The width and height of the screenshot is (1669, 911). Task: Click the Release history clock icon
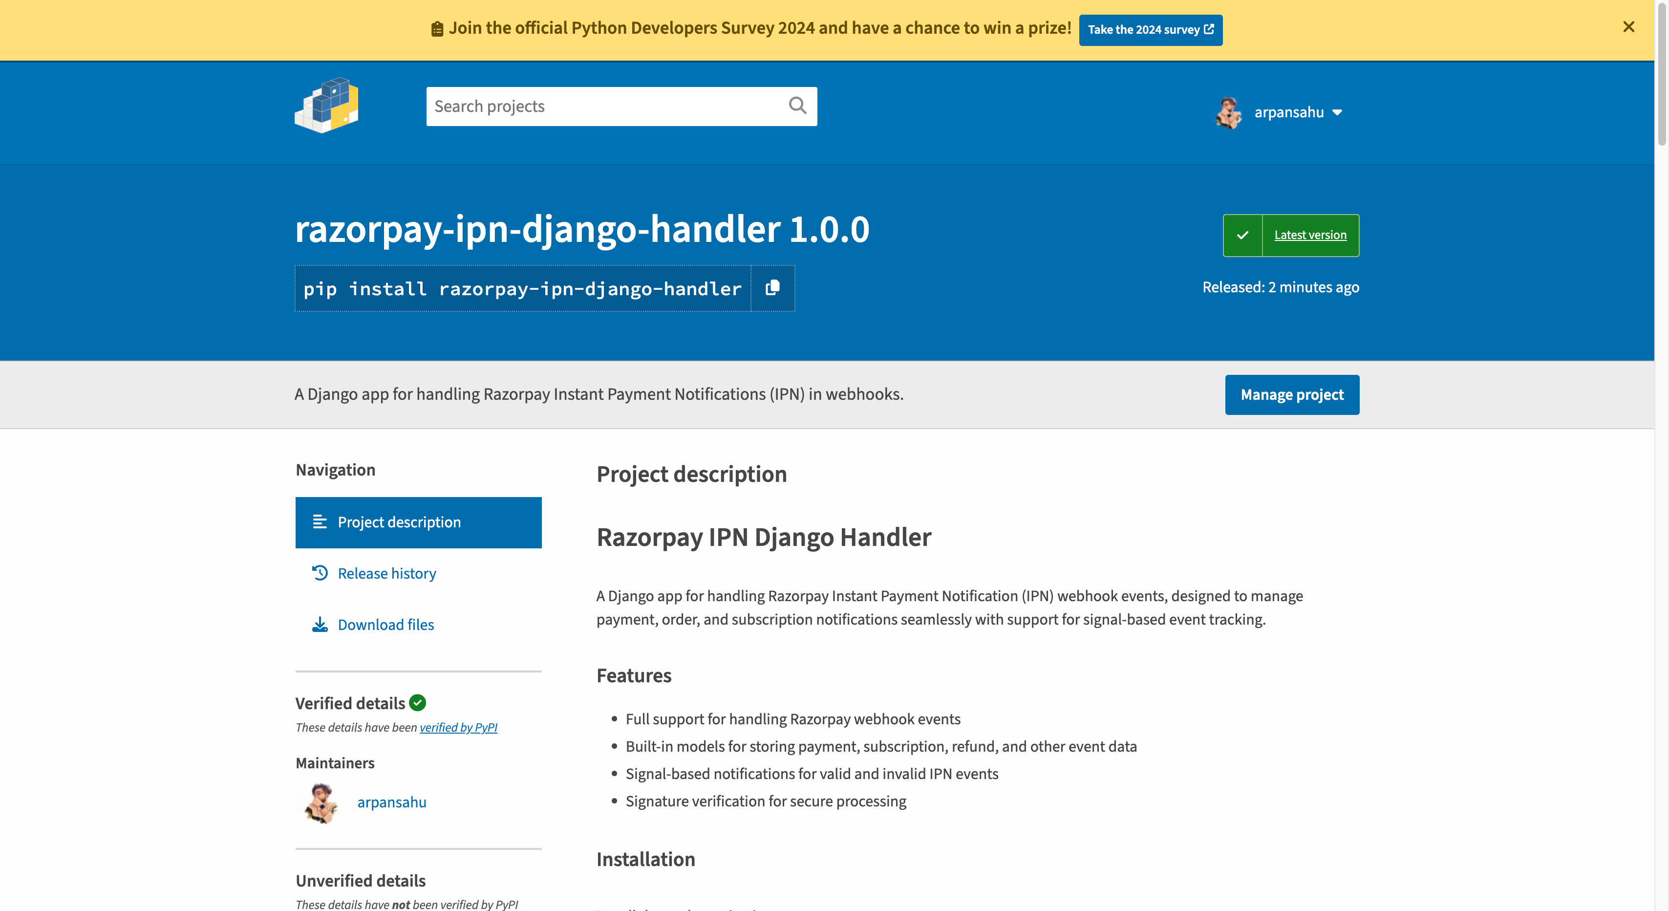[x=320, y=573]
